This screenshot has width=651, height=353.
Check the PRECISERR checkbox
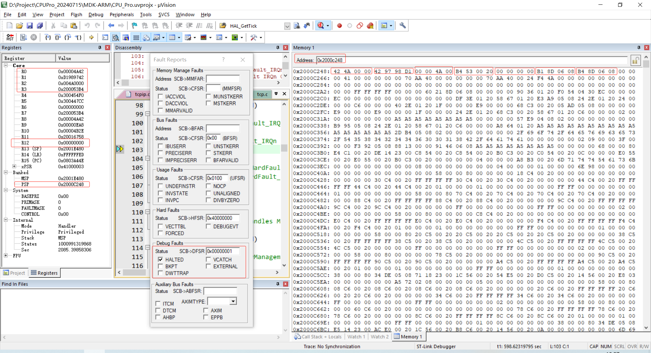point(160,153)
